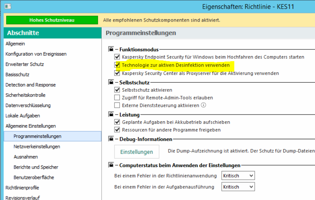Click the green Hohes Schutzniveau indicator
This screenshot has width=315, height=200.
52,20
